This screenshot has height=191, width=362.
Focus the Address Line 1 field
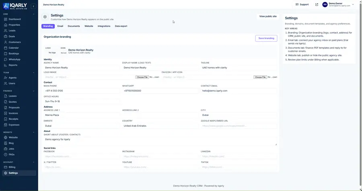[x=82, y=115]
